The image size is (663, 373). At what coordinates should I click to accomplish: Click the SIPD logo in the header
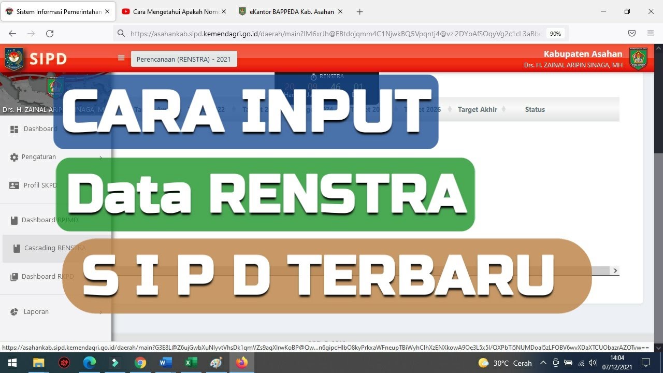point(36,59)
